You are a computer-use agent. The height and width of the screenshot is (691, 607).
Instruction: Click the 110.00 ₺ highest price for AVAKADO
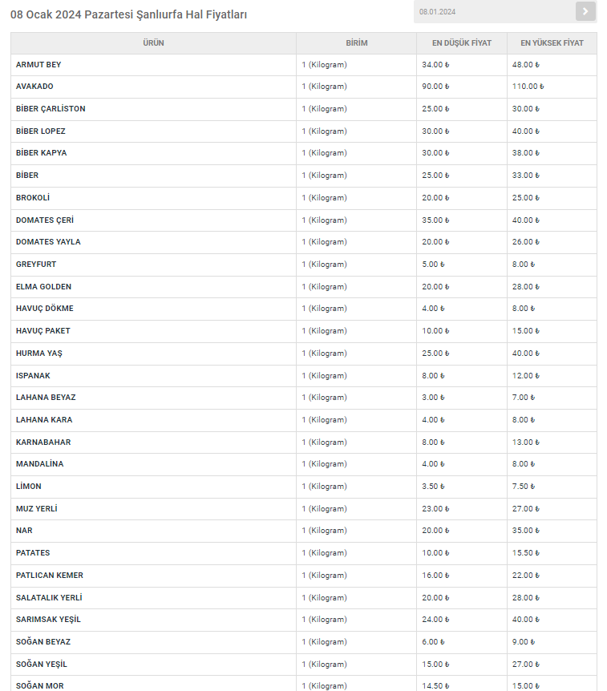(528, 87)
